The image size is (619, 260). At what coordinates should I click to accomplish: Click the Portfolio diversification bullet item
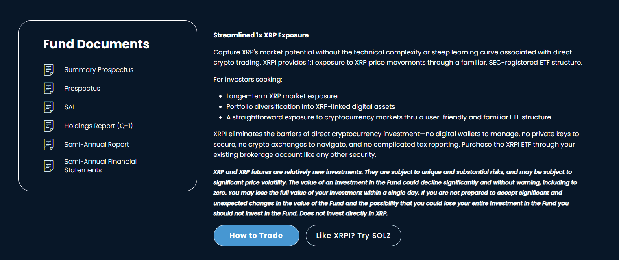click(311, 106)
